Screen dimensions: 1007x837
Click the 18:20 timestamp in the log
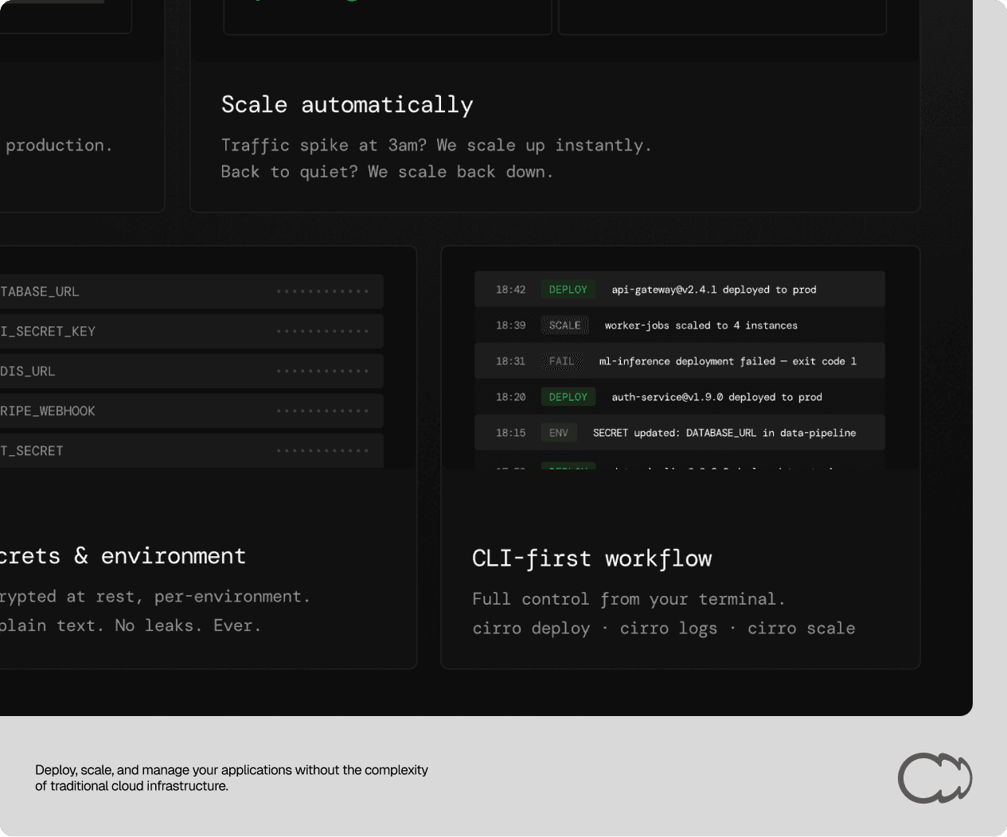(x=510, y=397)
